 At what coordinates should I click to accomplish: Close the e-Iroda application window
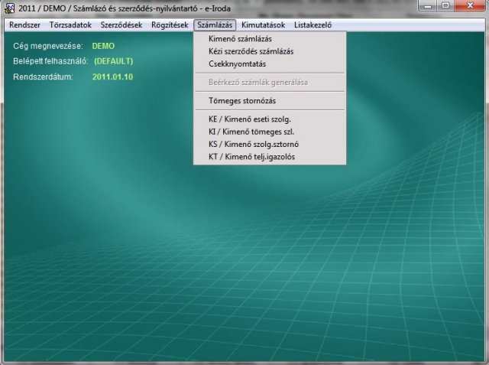click(x=471, y=7)
